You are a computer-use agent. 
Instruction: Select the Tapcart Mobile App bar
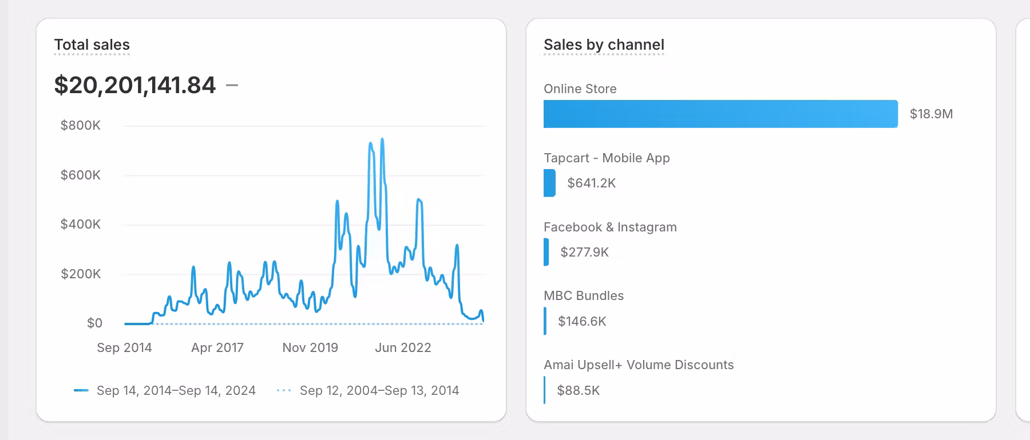[x=549, y=183]
